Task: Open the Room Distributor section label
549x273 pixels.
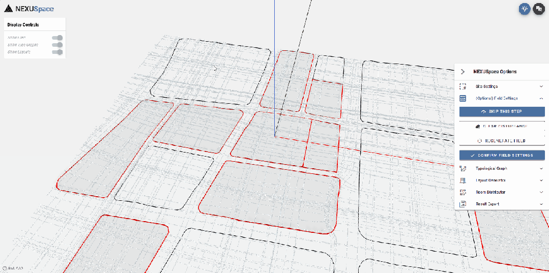Action: (490, 192)
